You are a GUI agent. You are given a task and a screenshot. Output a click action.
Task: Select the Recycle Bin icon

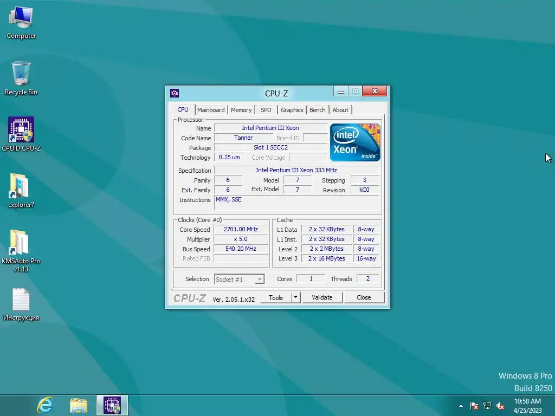coord(21,79)
